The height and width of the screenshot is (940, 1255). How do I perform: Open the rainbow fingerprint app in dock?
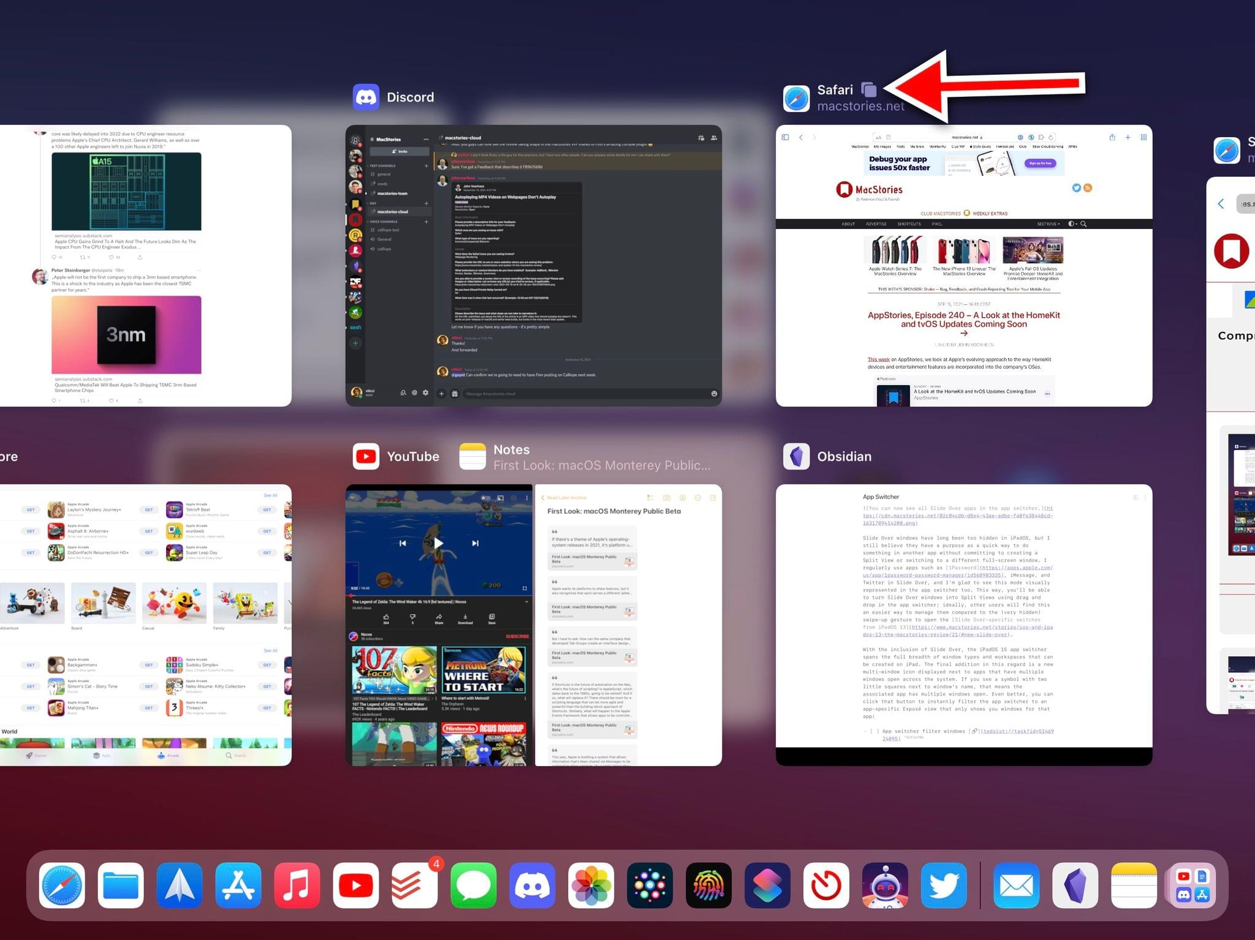pyautogui.click(x=708, y=885)
